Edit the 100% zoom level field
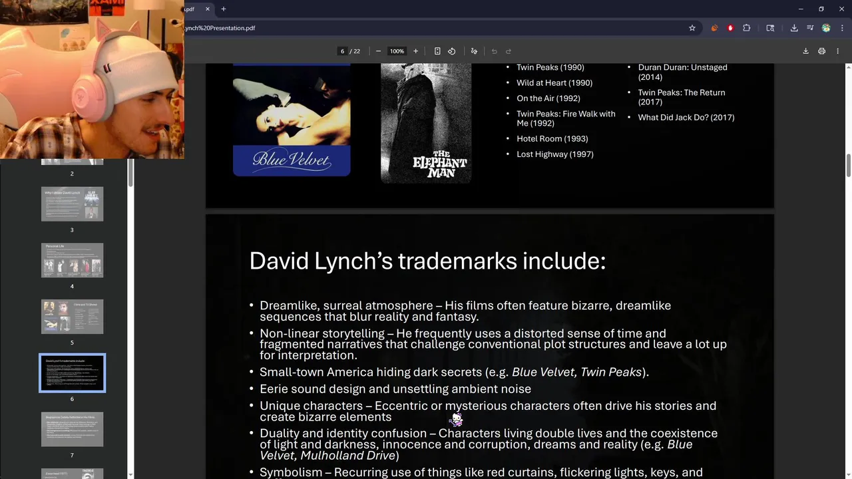 [x=397, y=51]
